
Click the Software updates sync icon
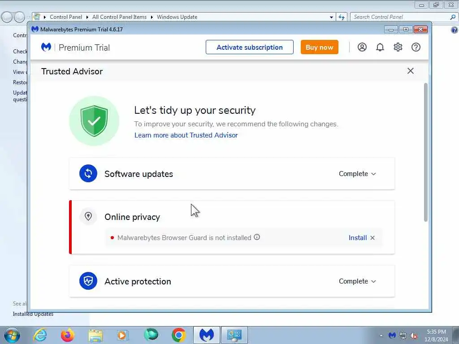click(x=88, y=173)
